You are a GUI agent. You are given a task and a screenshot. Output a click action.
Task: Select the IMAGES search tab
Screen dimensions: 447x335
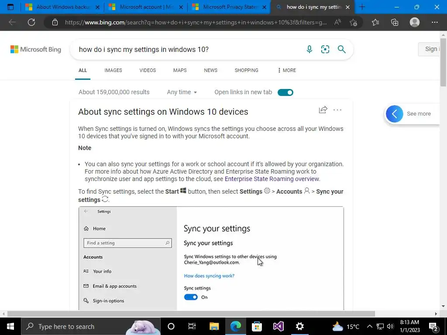[113, 70]
